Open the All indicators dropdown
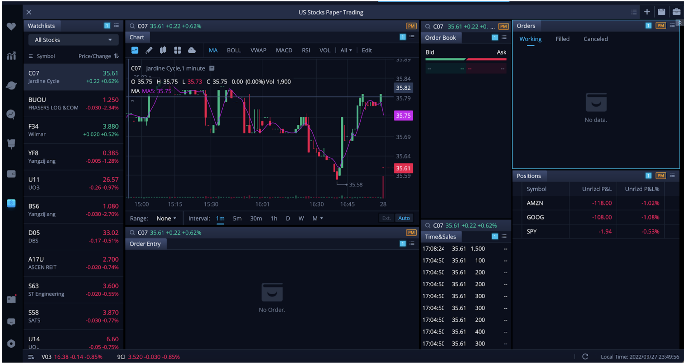Image resolution: width=686 pixels, height=364 pixels. tap(346, 50)
